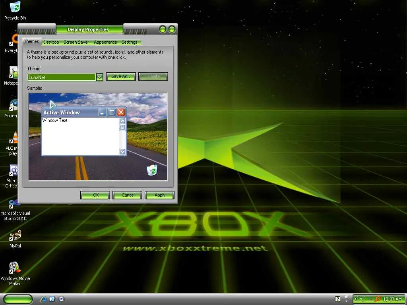Launch Microsoft Visual Studio 2010 shortcut
407x305 pixels.
[15, 210]
